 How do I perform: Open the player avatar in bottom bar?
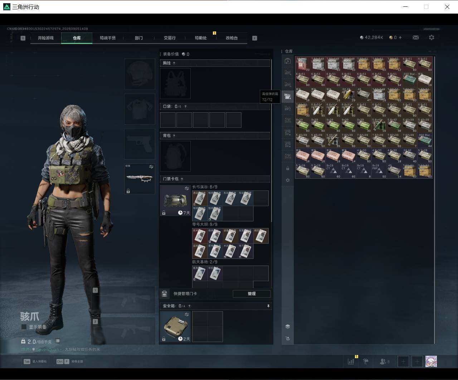coord(431,361)
